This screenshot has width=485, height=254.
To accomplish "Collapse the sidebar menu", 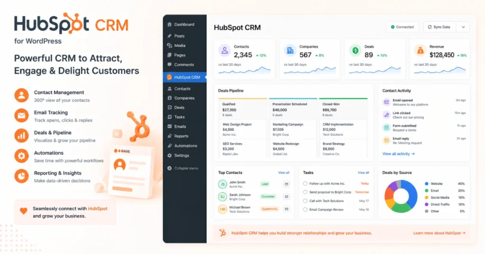I will (x=183, y=168).
